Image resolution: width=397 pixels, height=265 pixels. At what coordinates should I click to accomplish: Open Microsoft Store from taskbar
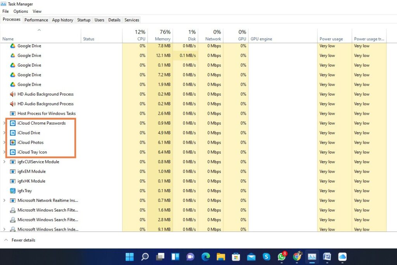click(x=236, y=256)
